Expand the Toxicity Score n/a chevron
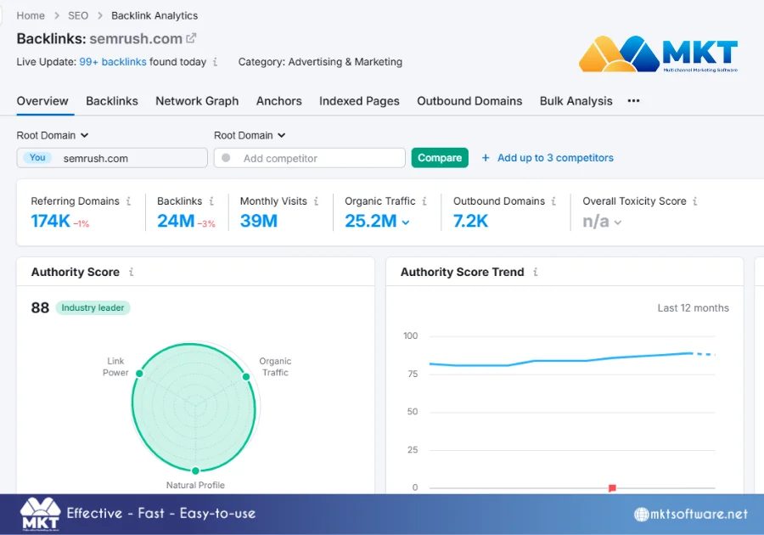 point(618,222)
